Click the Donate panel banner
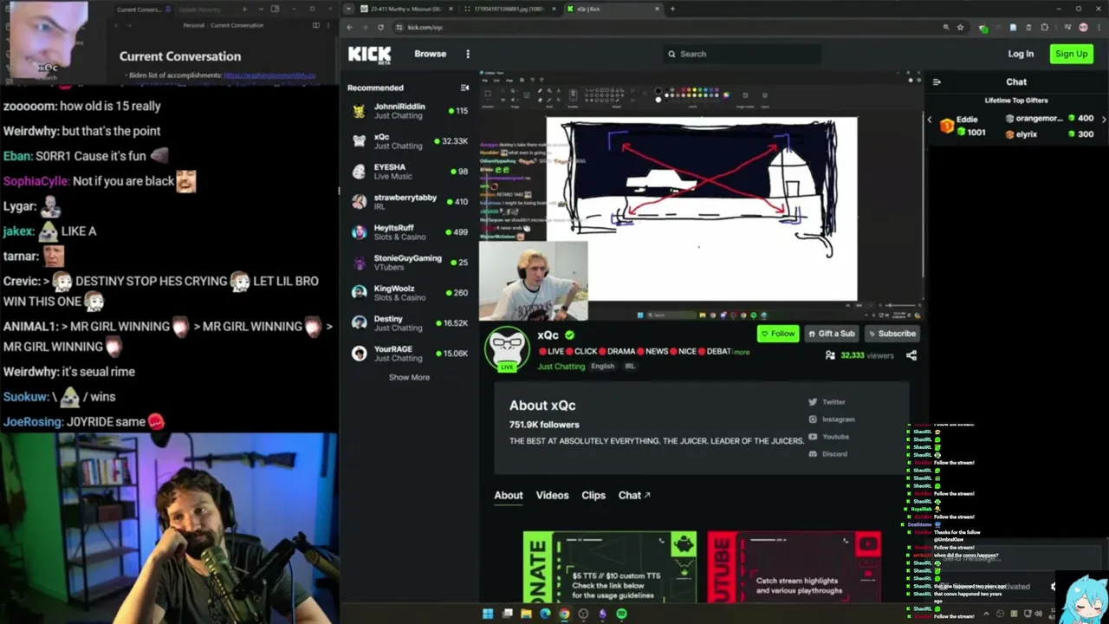This screenshot has width=1109, height=624. point(609,567)
